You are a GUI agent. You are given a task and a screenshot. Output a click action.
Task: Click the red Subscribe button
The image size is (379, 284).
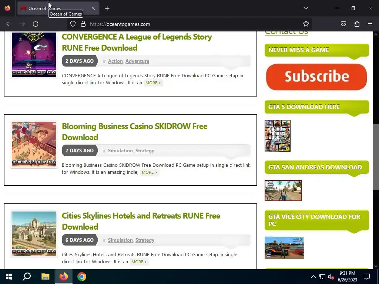316,77
